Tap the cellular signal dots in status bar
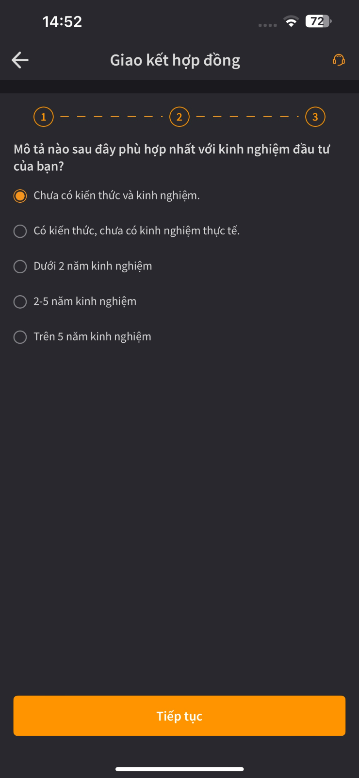Viewport: 359px width, 778px height. pyautogui.click(x=268, y=25)
